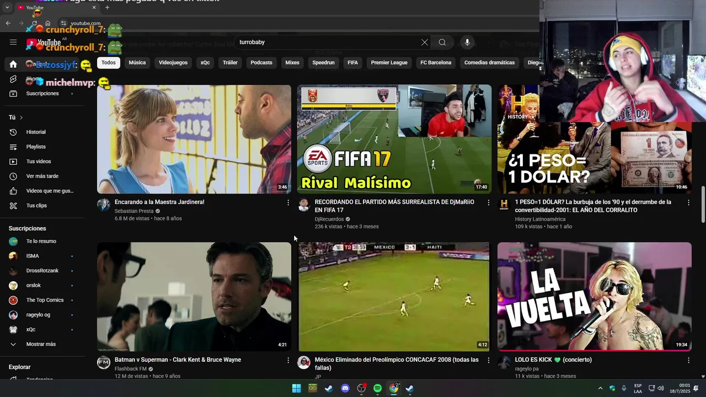Open DrossRotzank subscription channel

42,271
